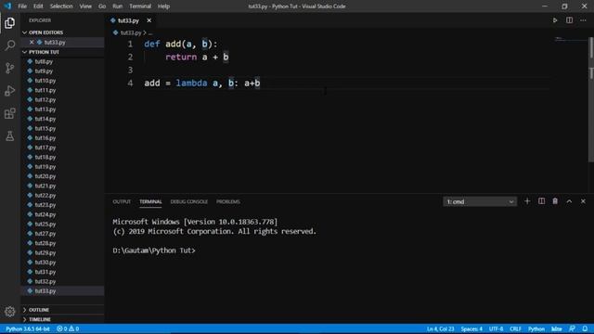This screenshot has width=594, height=334.
Task: Open the Manage gear menu
Action: click(x=10, y=312)
